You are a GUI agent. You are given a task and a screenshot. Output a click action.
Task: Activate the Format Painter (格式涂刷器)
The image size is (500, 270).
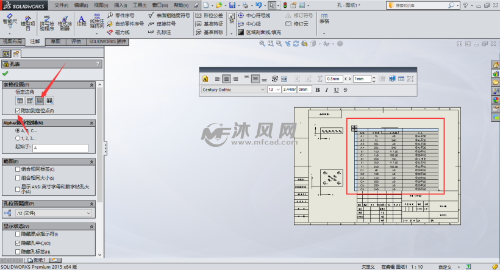(x=65, y=23)
